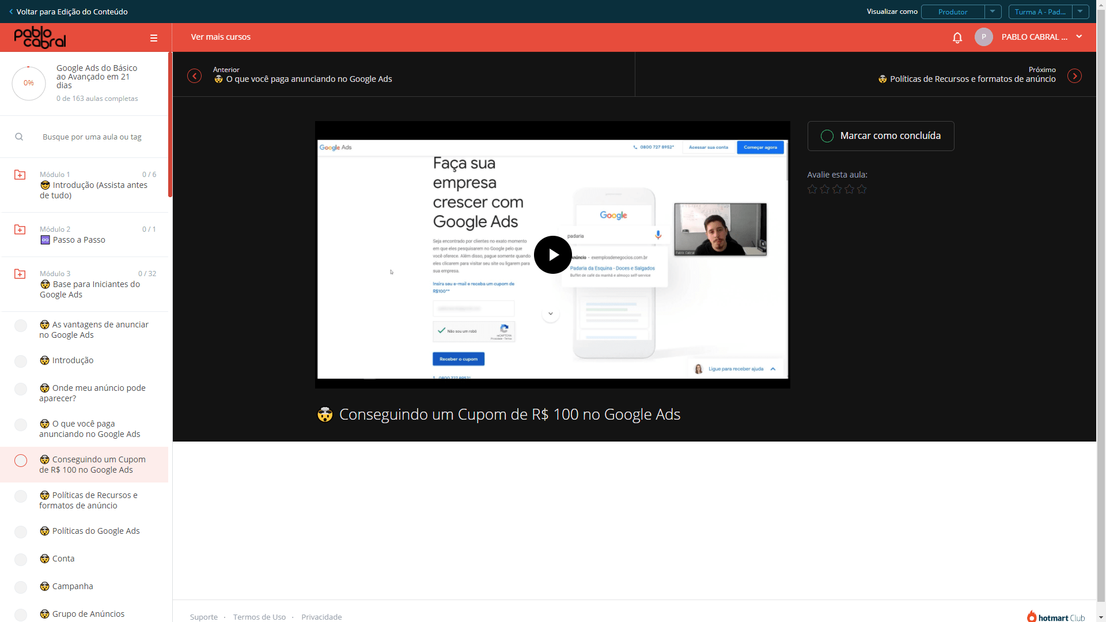Mark lesson as concluída
The width and height of the screenshot is (1106, 622).
pos(881,136)
